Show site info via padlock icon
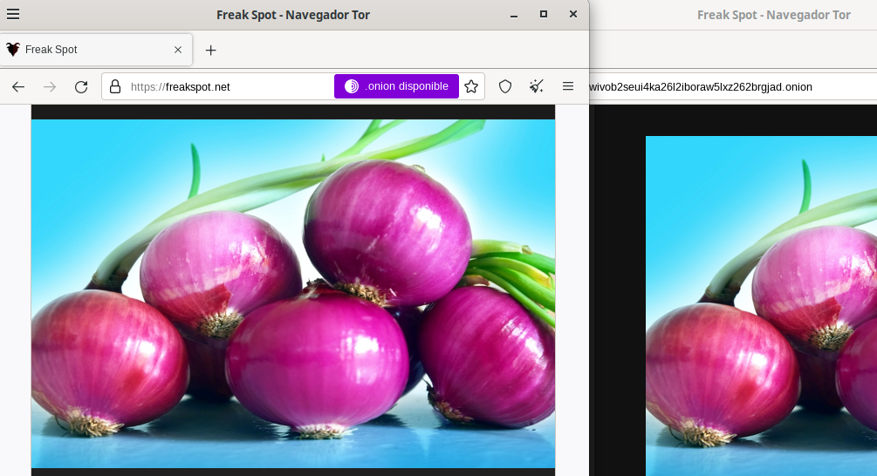 pyautogui.click(x=115, y=86)
